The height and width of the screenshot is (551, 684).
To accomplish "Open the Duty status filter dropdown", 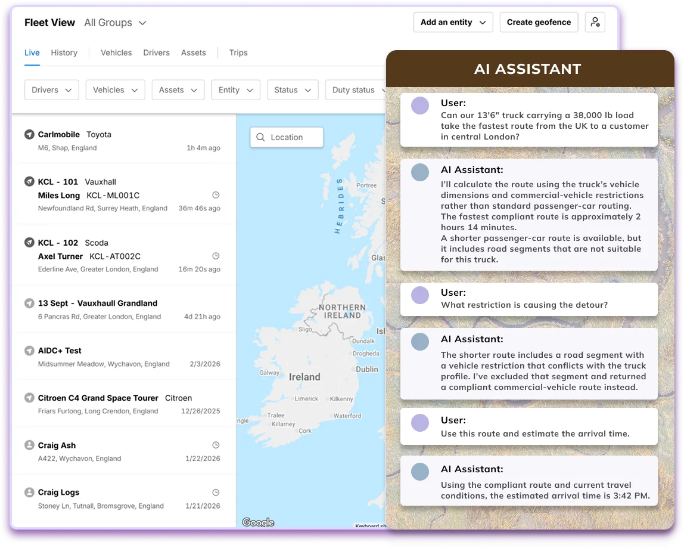I will click(356, 90).
